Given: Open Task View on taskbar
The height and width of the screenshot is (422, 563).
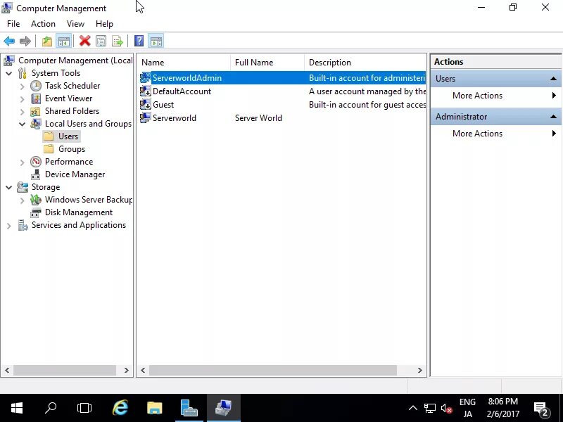Looking at the screenshot, I should click(84, 408).
